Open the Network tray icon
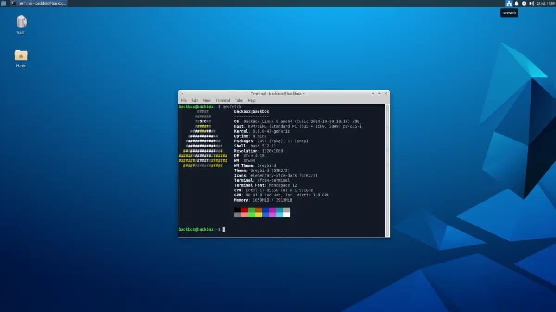Image resolution: width=556 pixels, height=312 pixels. coord(509,3)
